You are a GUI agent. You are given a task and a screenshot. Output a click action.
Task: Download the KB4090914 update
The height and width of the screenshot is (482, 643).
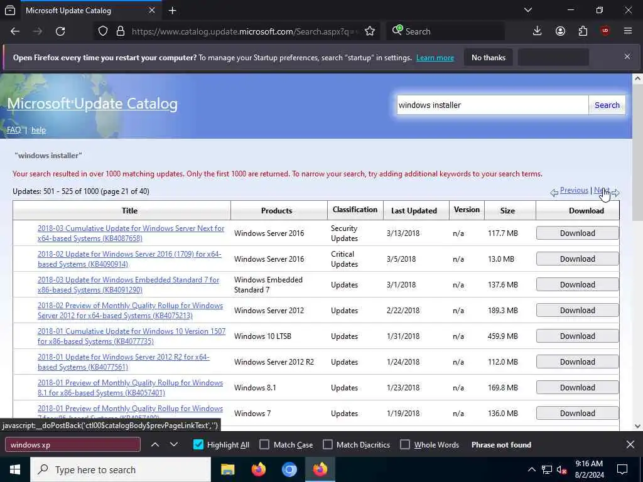tap(578, 259)
